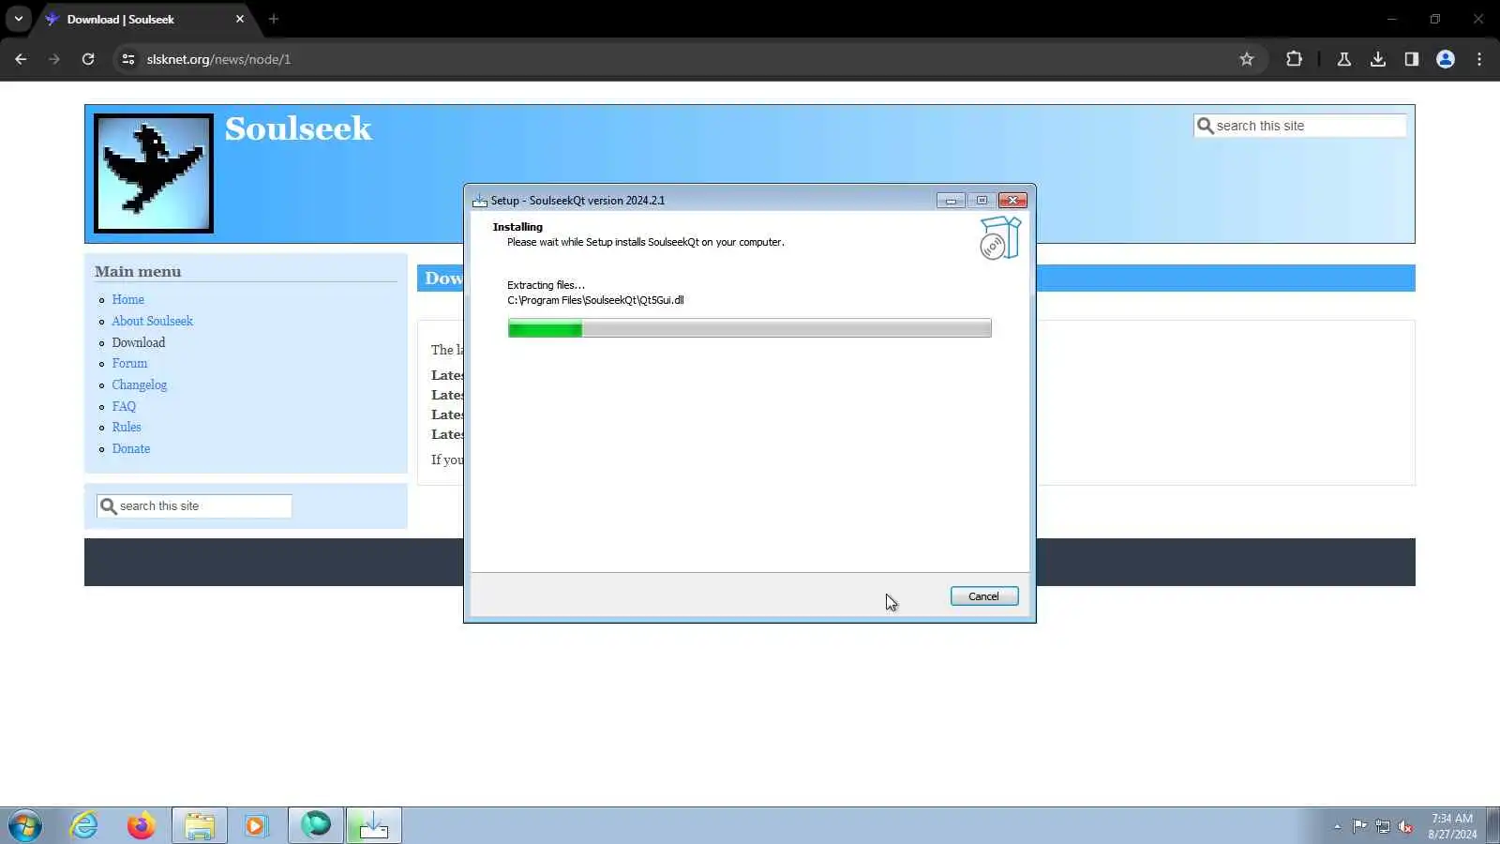Open a new browser tab
The width and height of the screenshot is (1500, 844).
[x=274, y=19]
